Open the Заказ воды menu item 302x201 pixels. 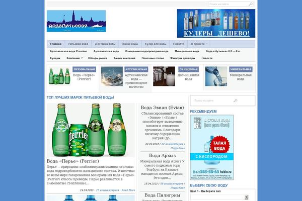(x=130, y=44)
